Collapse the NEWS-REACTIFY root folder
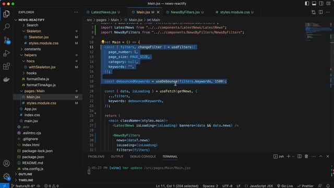 (31, 20)
